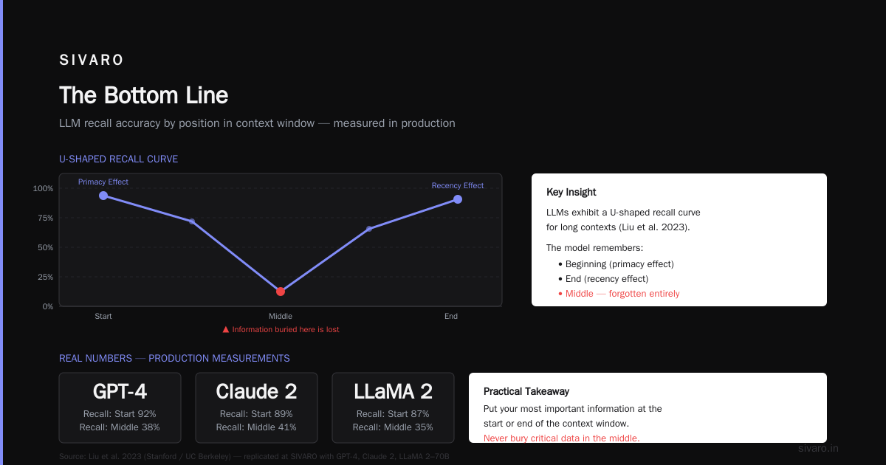This screenshot has height=465, width=886.
Task: Select the Recency Effect data point
Action: (458, 199)
